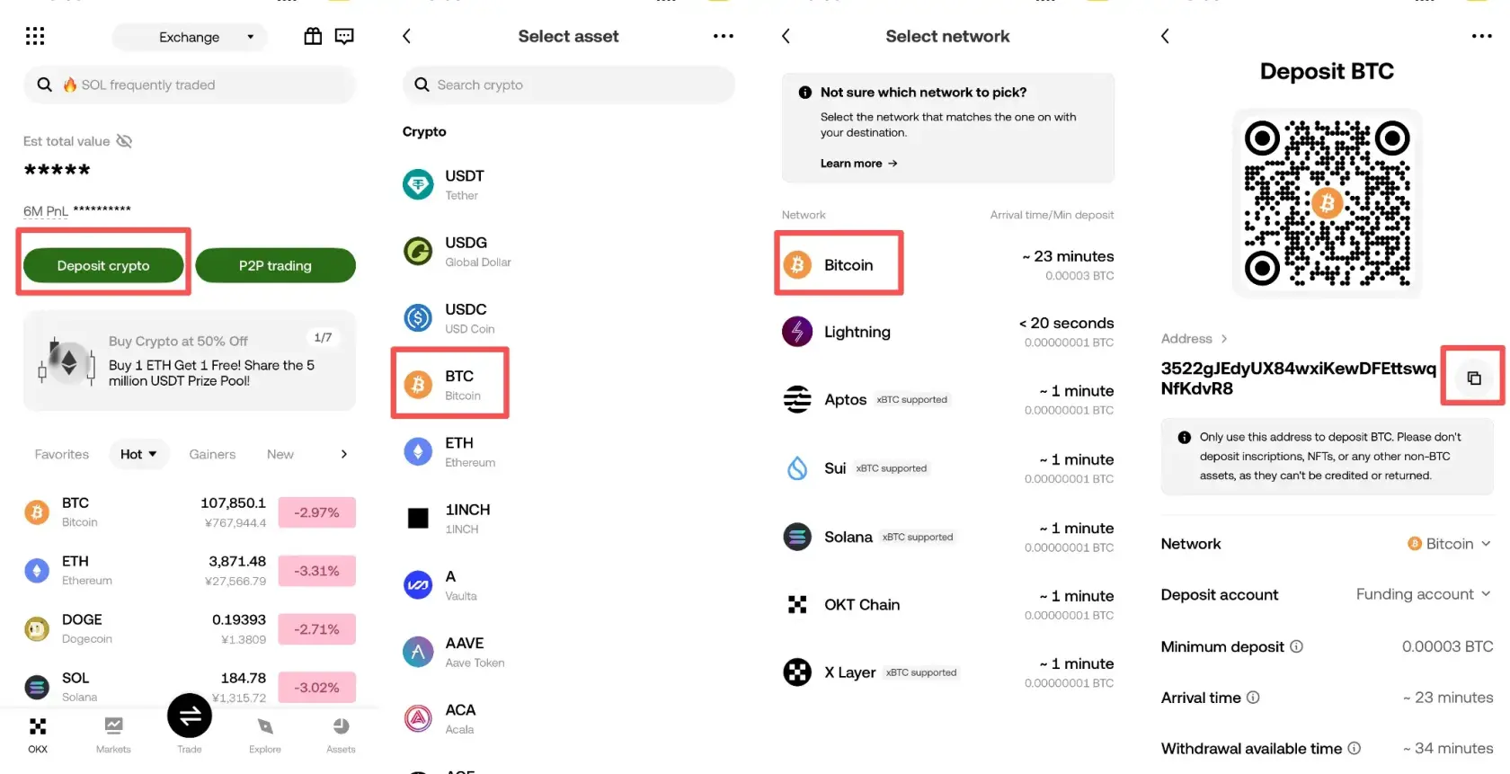1510x774 pixels.
Task: Tap the central Trade swap button
Action: pyautogui.click(x=190, y=716)
